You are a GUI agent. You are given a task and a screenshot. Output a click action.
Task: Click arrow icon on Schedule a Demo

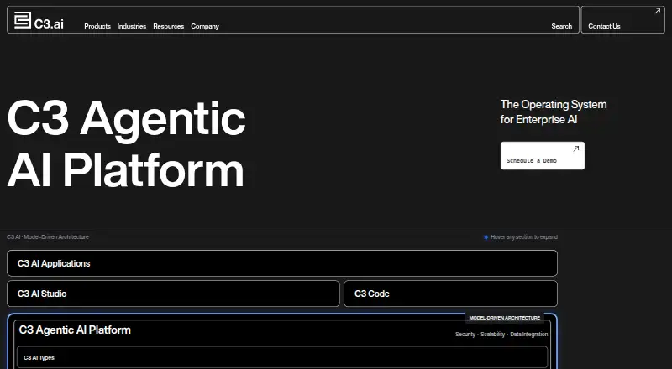575,148
